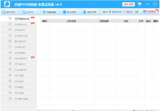Image resolution: width=160 pixels, height=111 pixels.
Task: Click the 输出 column header in the table
Action: click(148, 21)
